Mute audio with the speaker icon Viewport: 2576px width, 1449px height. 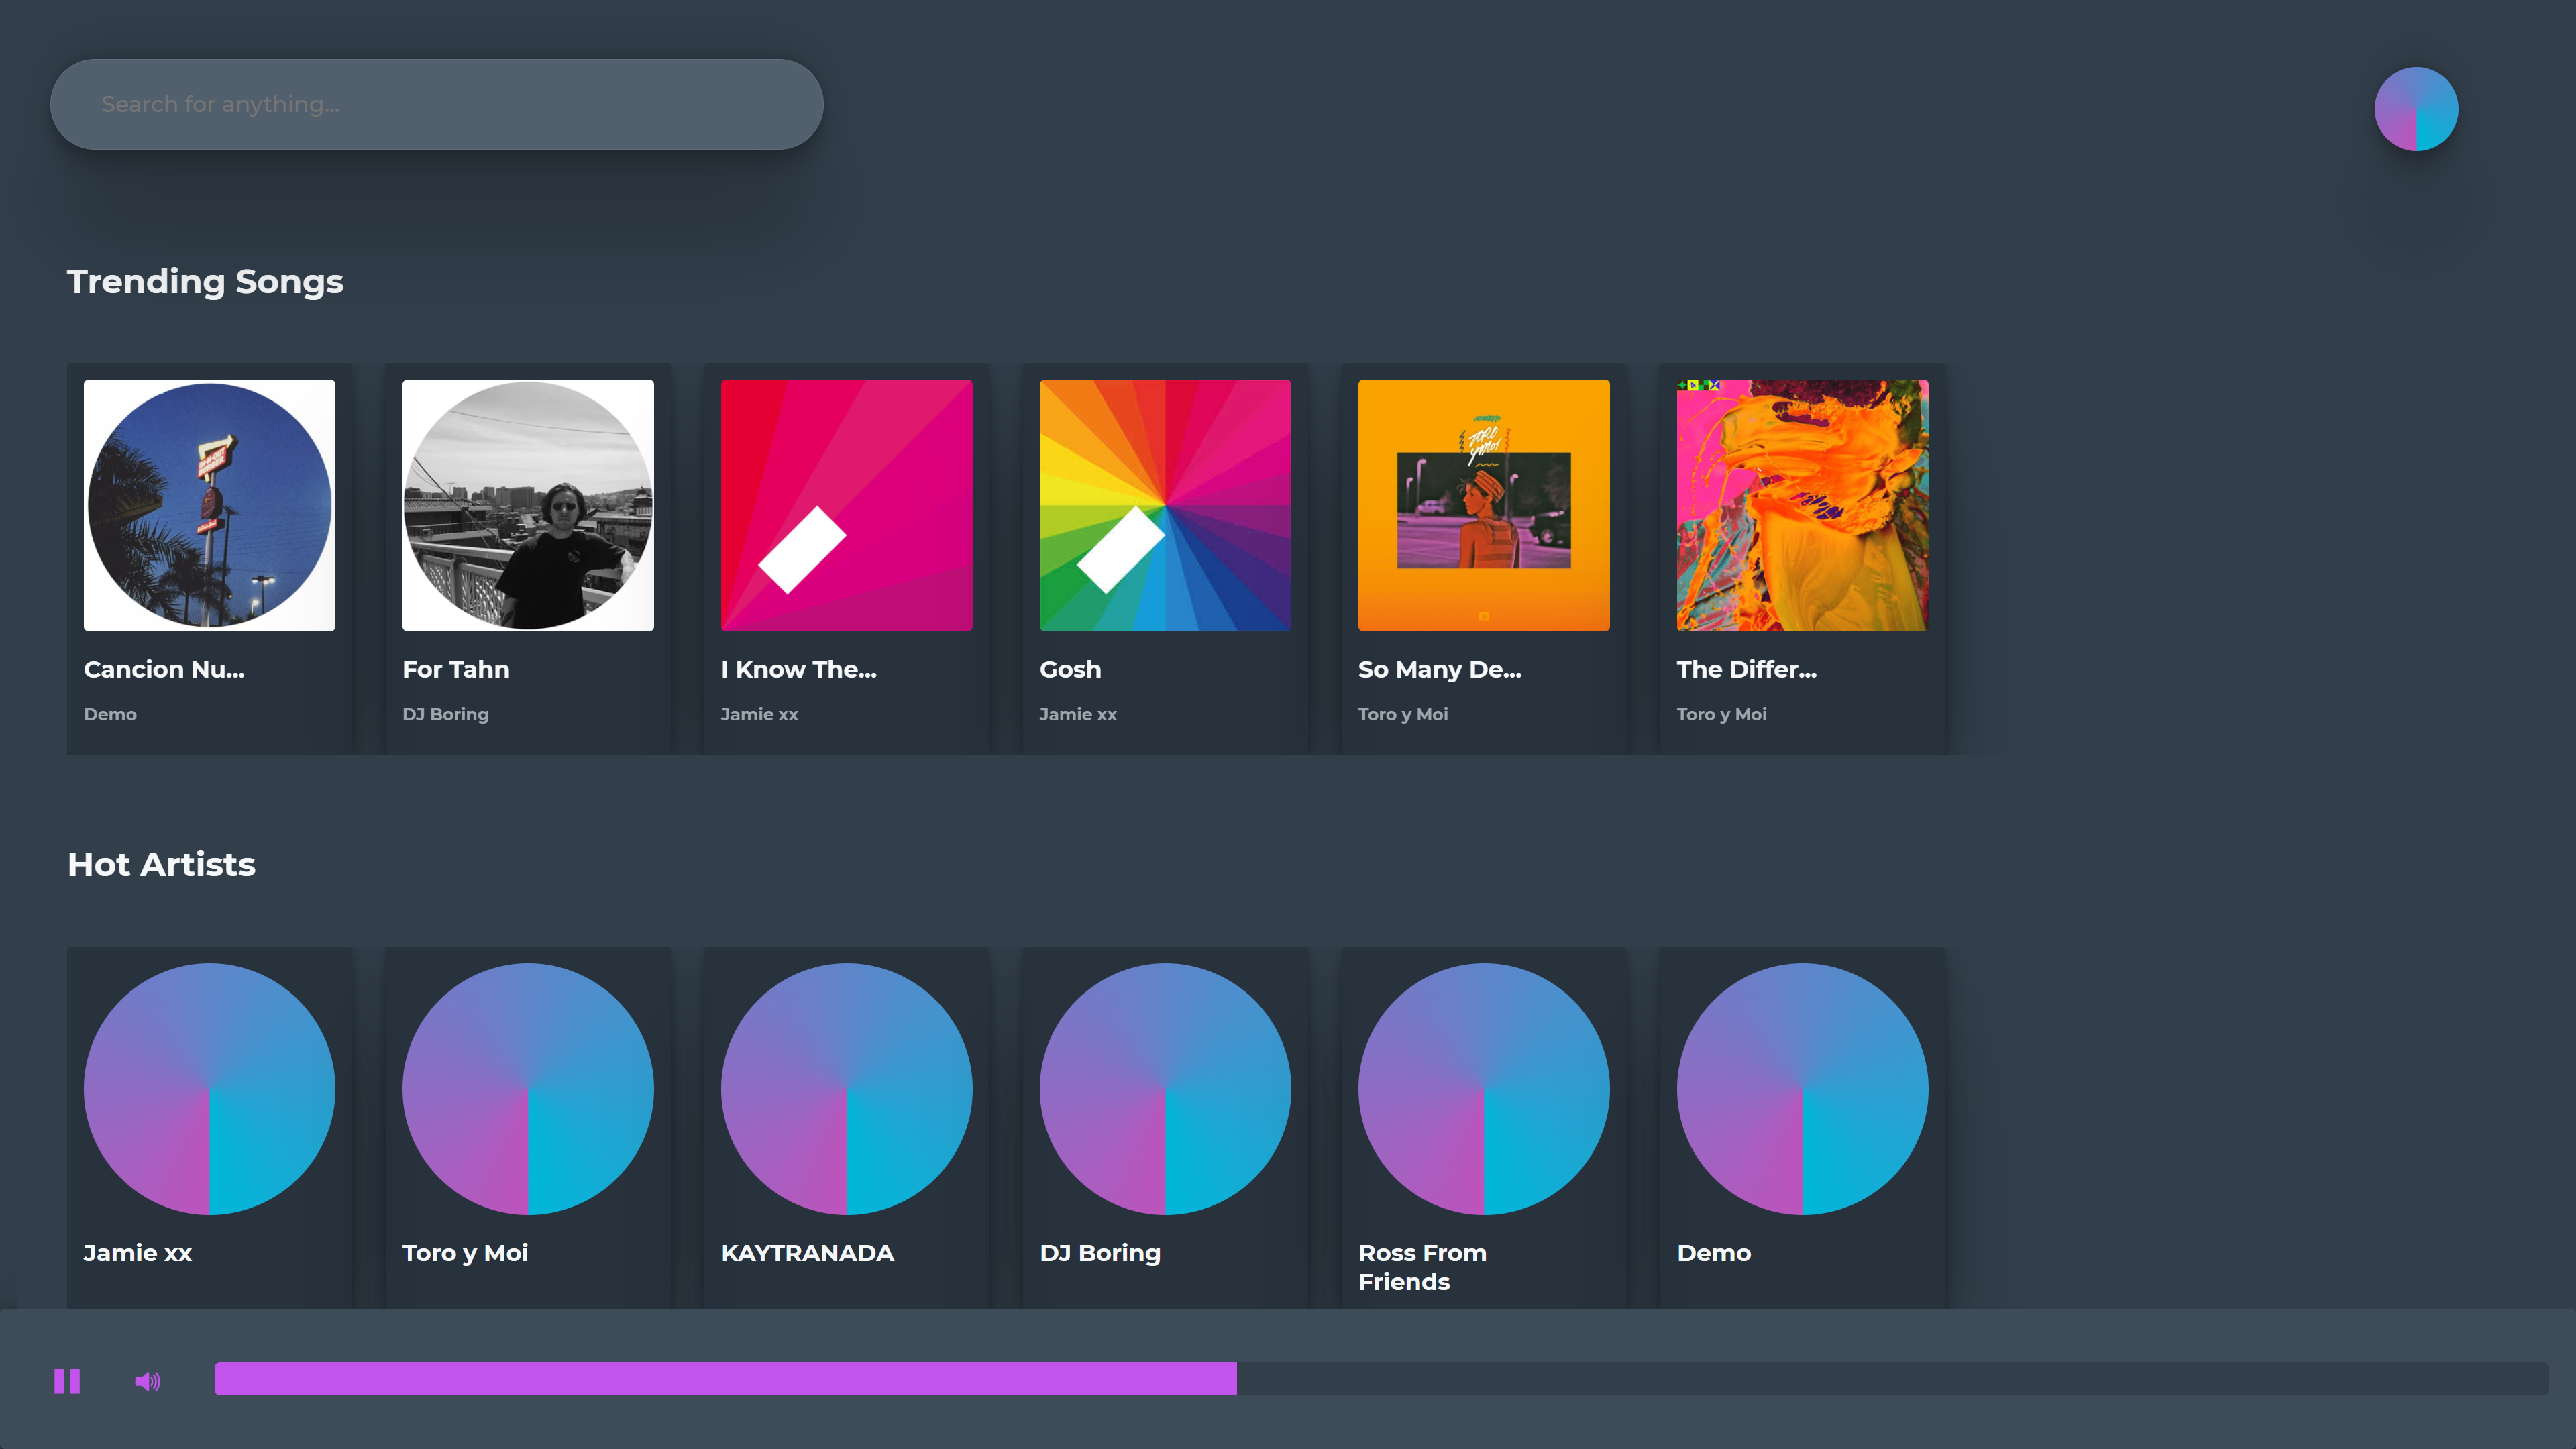coord(147,1381)
